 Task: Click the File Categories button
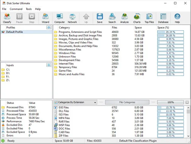click(x=127, y=102)
